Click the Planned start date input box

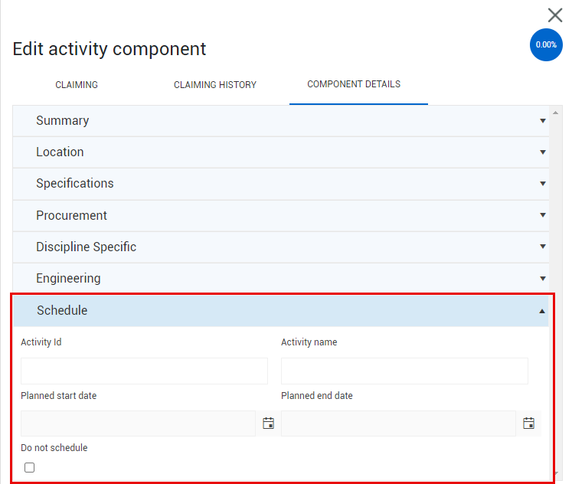pos(138,423)
